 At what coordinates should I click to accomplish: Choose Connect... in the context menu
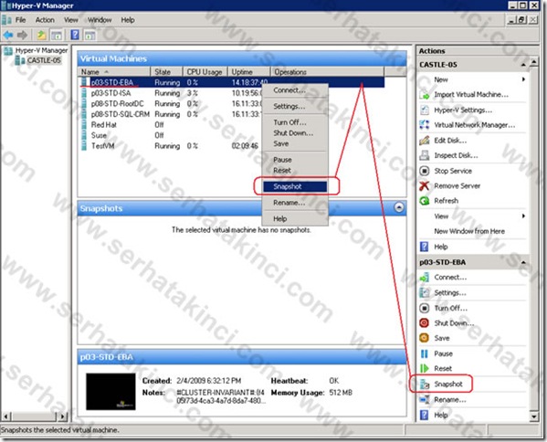(295, 90)
